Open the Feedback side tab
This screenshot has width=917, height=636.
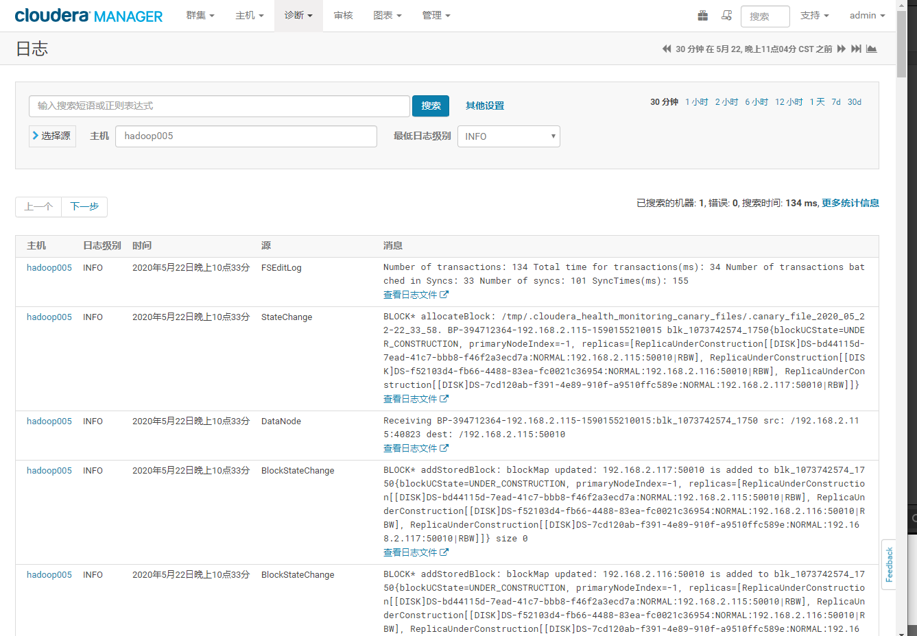click(x=889, y=565)
